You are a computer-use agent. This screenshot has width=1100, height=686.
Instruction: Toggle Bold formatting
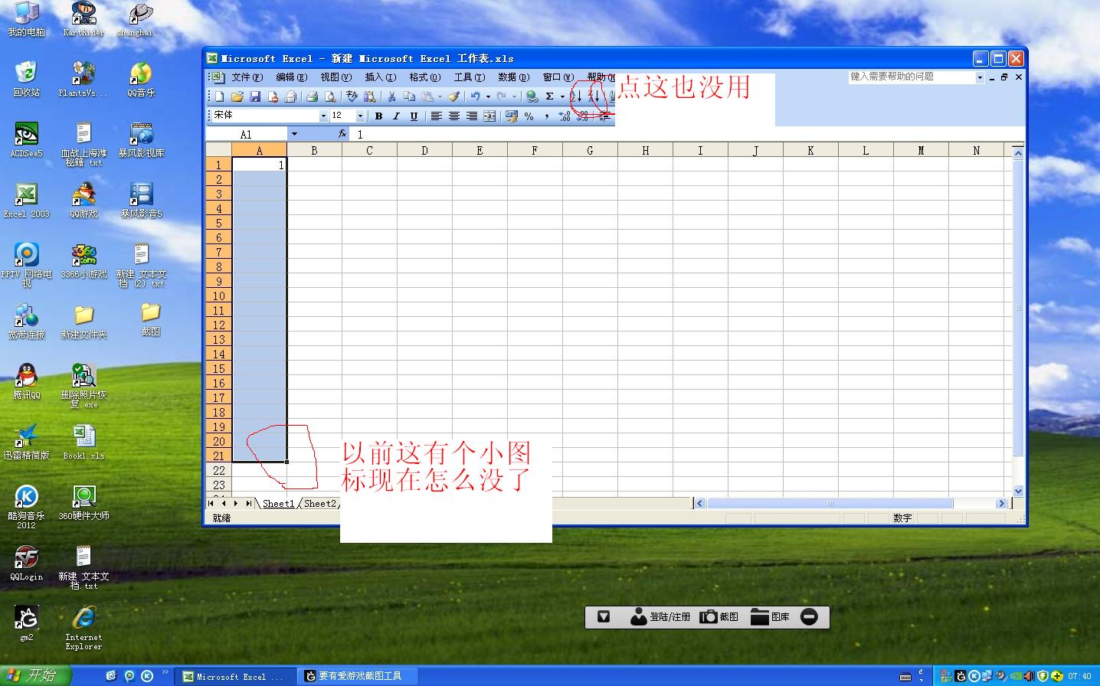pos(378,116)
